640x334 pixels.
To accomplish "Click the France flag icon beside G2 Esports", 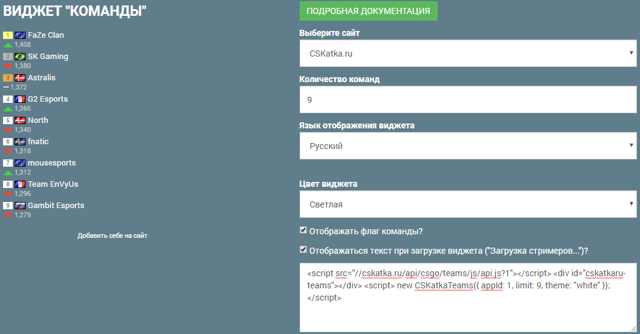I will (x=20, y=99).
